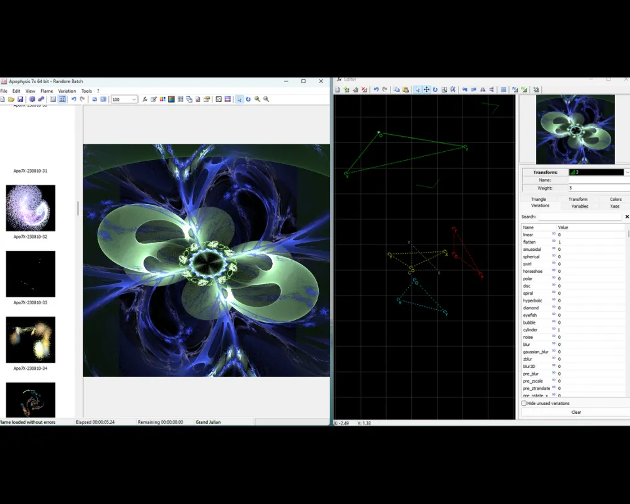
Task: Click the Weight value field
Action: click(599, 188)
